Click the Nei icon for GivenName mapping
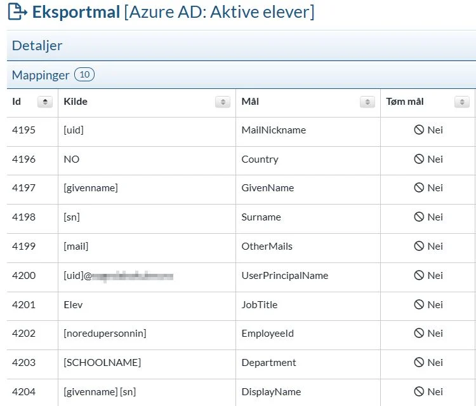The image size is (476, 406). coord(419,188)
